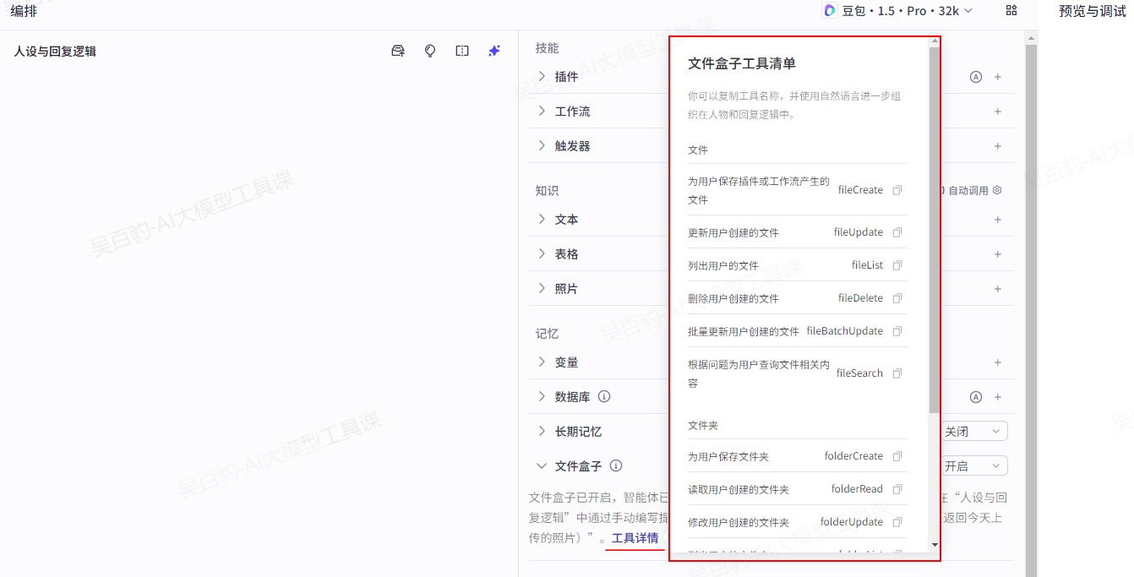Viewport: 1134px width, 577px height.
Task: Click the lightbulb icon in 人设与回复逻辑 header
Action: [x=430, y=51]
